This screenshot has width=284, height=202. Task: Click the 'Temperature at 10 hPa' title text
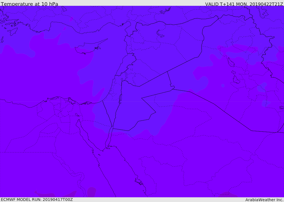pos(29,4)
